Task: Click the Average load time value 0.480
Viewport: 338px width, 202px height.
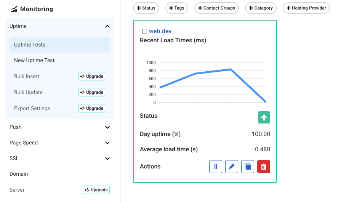Action: pos(263,149)
